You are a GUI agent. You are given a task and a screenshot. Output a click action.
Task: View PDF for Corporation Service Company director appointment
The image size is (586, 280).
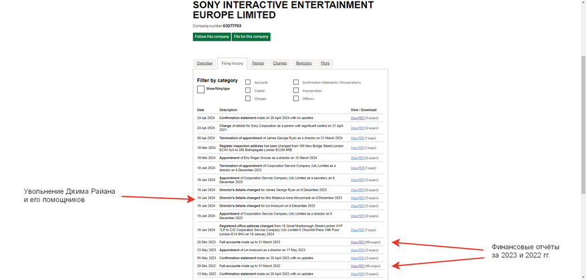coord(357,216)
